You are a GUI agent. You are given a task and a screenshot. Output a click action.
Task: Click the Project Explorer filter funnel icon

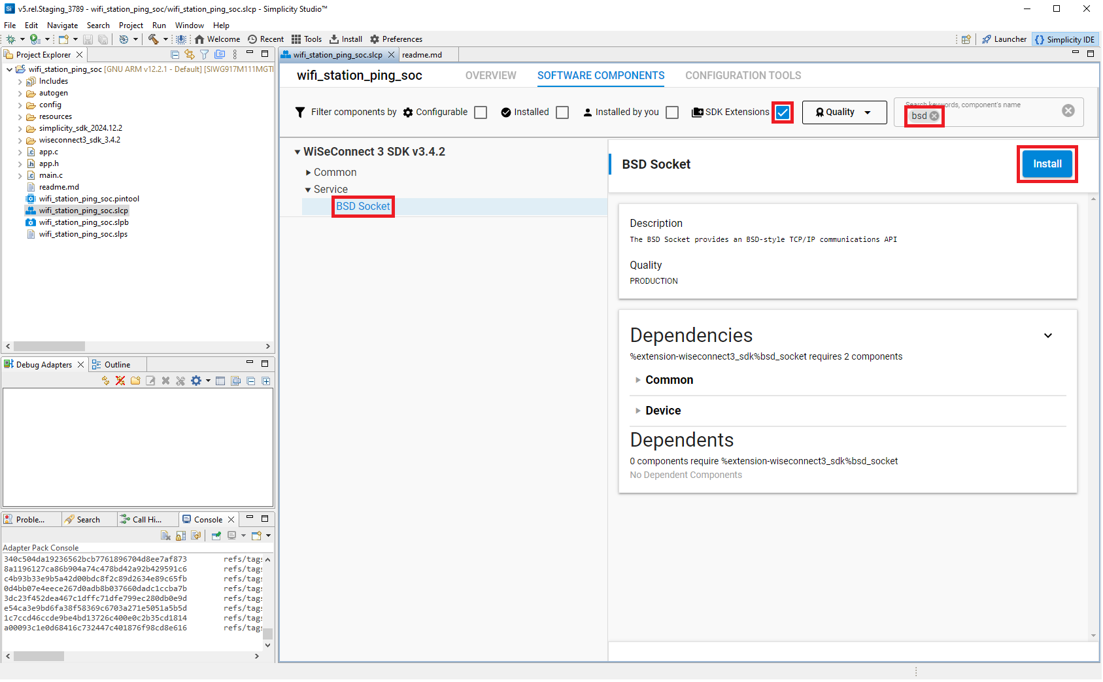tap(205, 55)
